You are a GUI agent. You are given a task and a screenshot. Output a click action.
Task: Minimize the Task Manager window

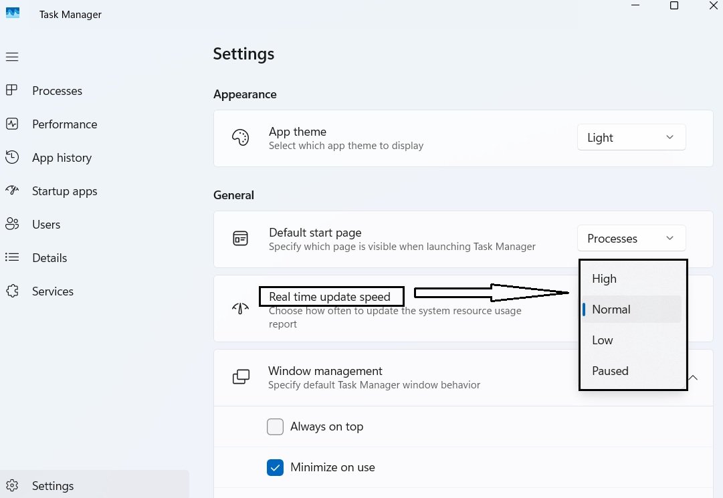pos(635,5)
